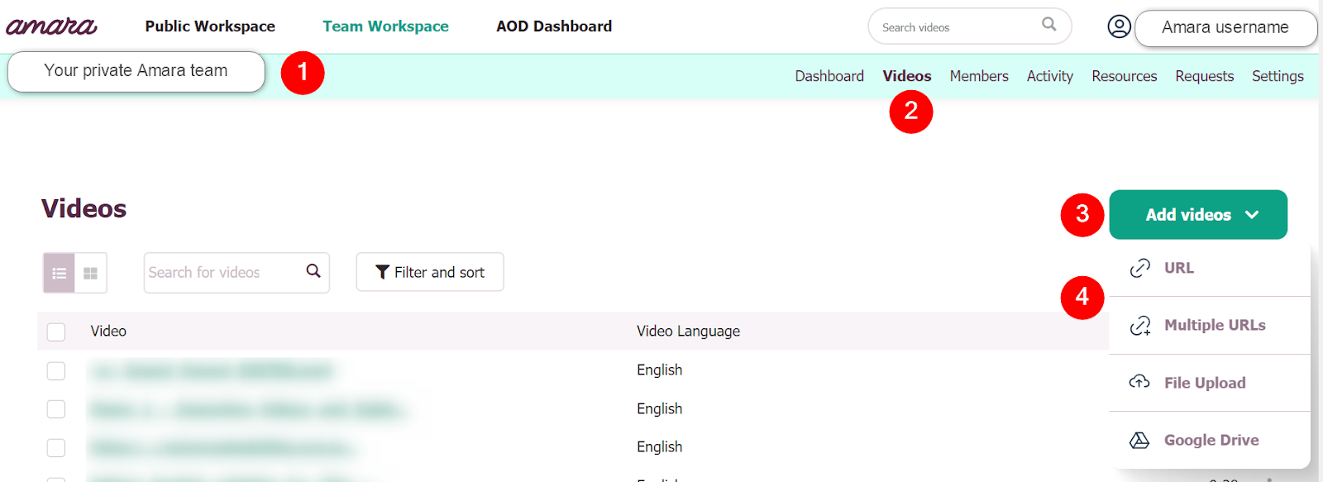Choose the Multiple URLs icon
This screenshot has width=1323, height=482.
[x=1140, y=326]
